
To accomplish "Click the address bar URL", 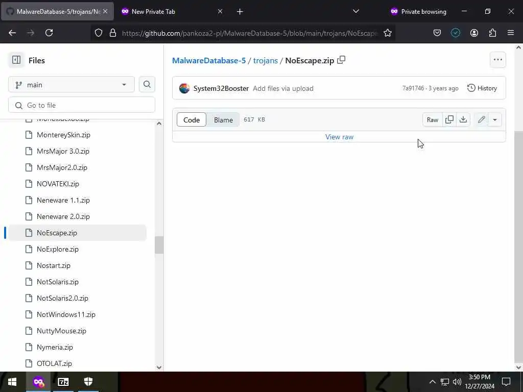I will pos(249,33).
